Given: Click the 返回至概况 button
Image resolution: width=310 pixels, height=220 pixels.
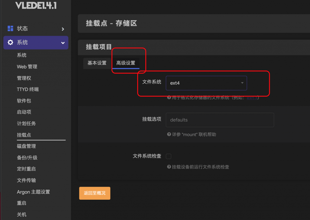Looking at the screenshot, I should 95,193.
